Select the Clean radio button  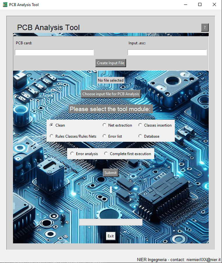pos(57,125)
